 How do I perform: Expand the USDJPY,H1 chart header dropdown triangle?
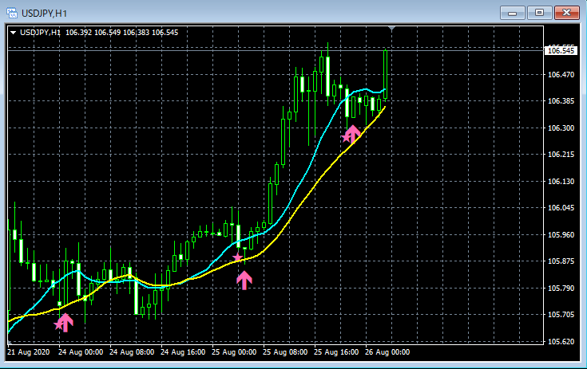click(x=14, y=33)
